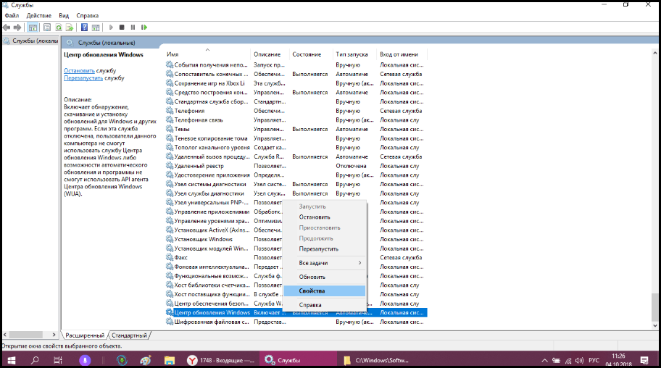Open the Файл menu

coord(12,16)
